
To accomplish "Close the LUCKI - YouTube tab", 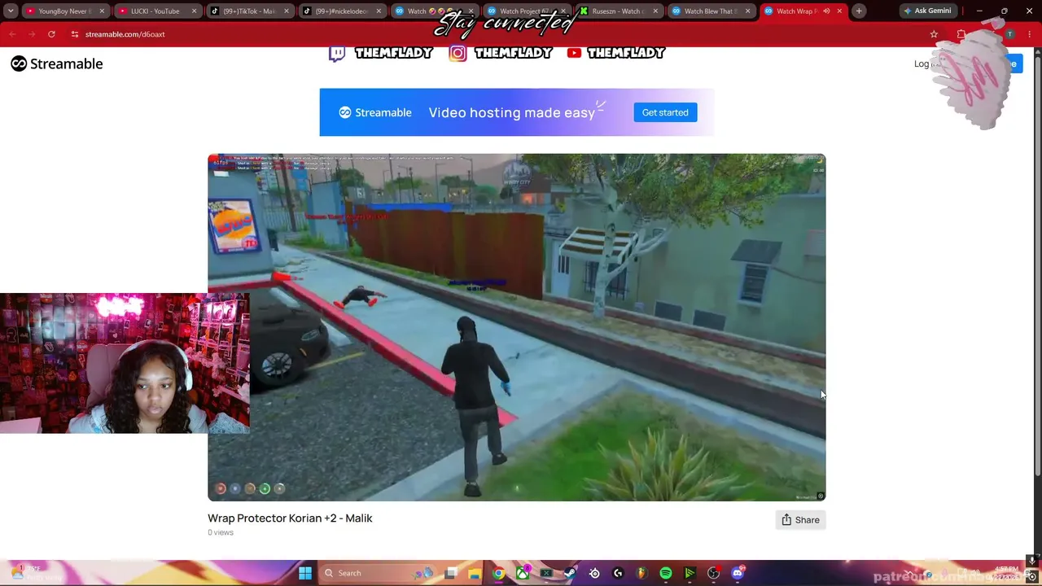I will point(194,11).
